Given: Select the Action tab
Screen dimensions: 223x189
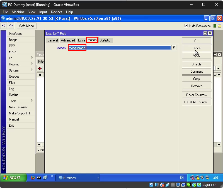Looking at the screenshot, I should (92, 40).
